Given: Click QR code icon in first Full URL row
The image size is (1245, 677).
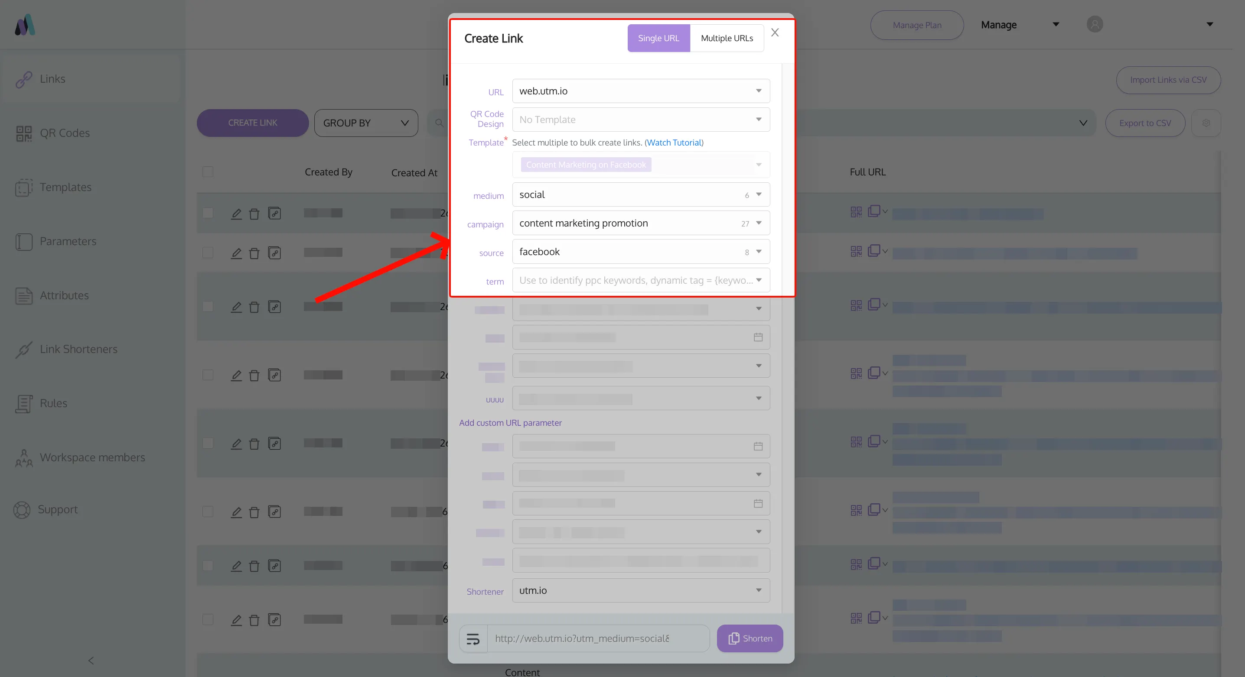Looking at the screenshot, I should (856, 211).
